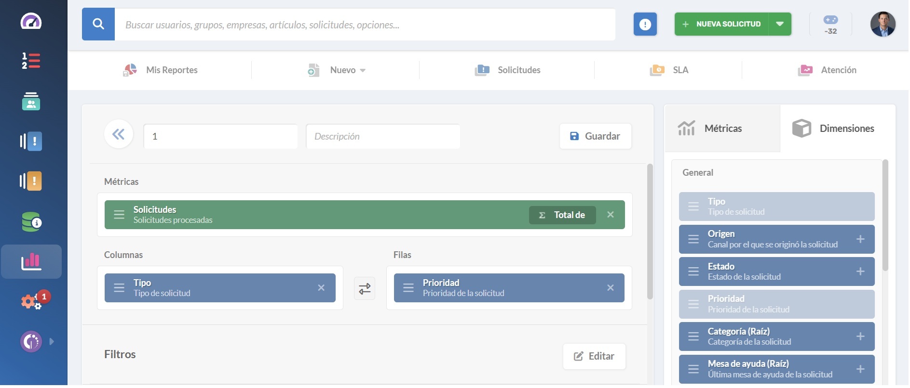Viewport: 910px width, 388px height.
Task: Add the Categoría (Raíz) dimension with plus
Action: pyautogui.click(x=860, y=336)
